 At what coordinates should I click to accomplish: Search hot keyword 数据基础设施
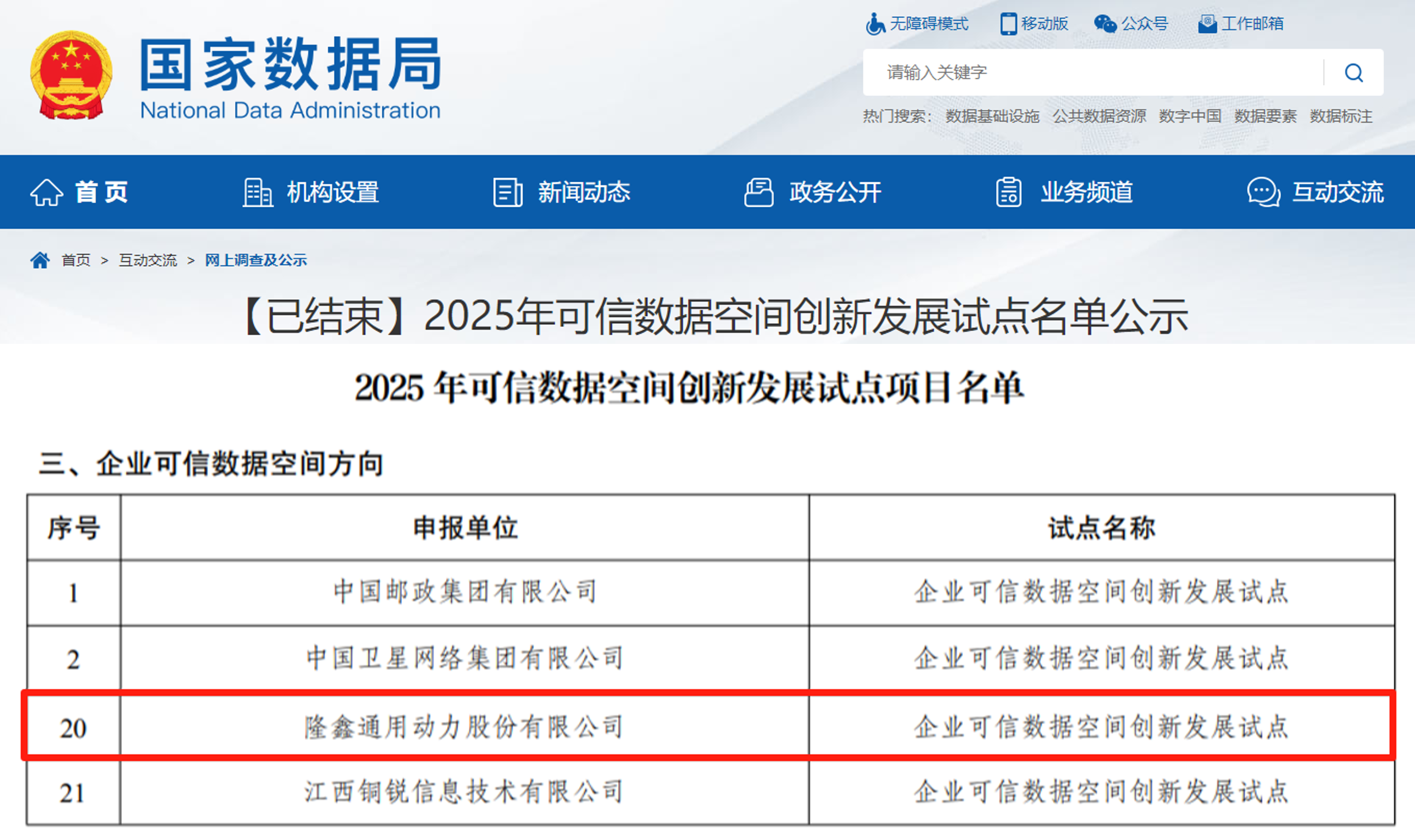tap(992, 116)
